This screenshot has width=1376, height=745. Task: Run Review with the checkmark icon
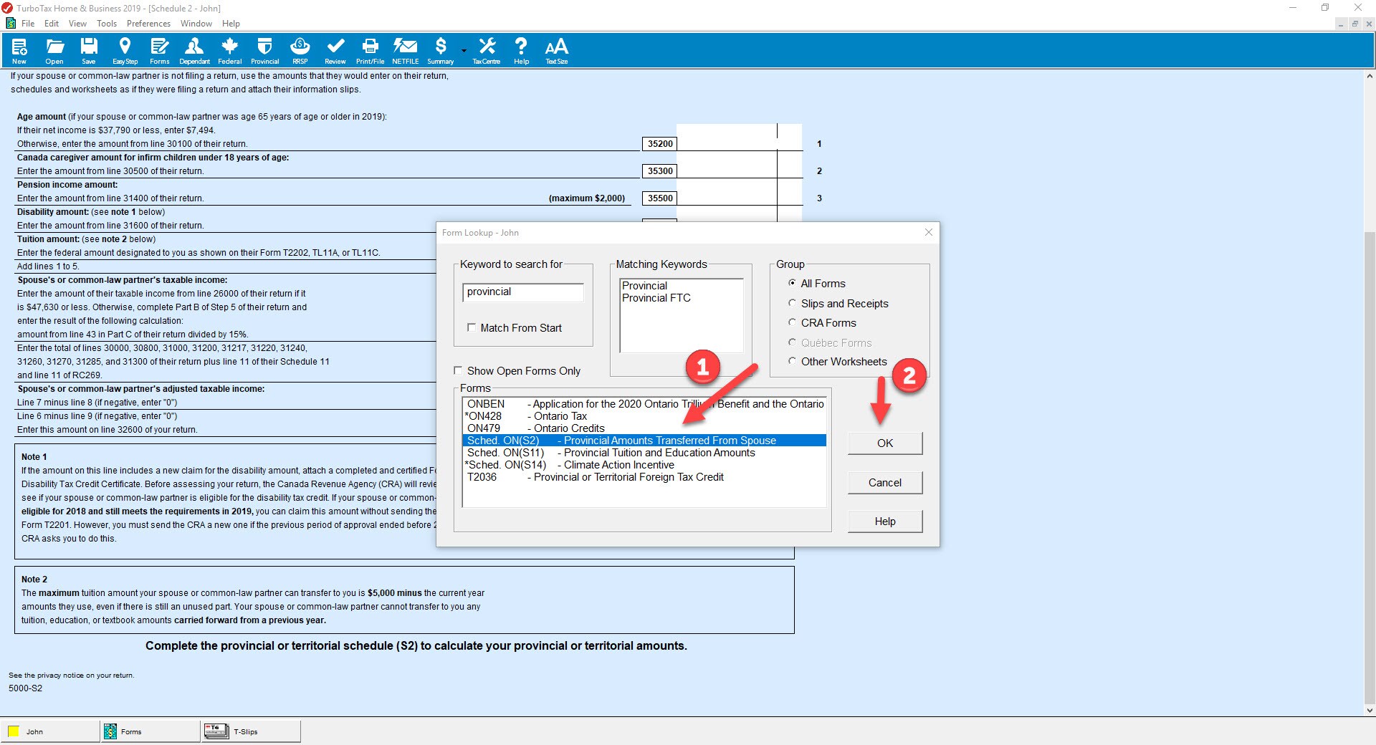pyautogui.click(x=335, y=51)
